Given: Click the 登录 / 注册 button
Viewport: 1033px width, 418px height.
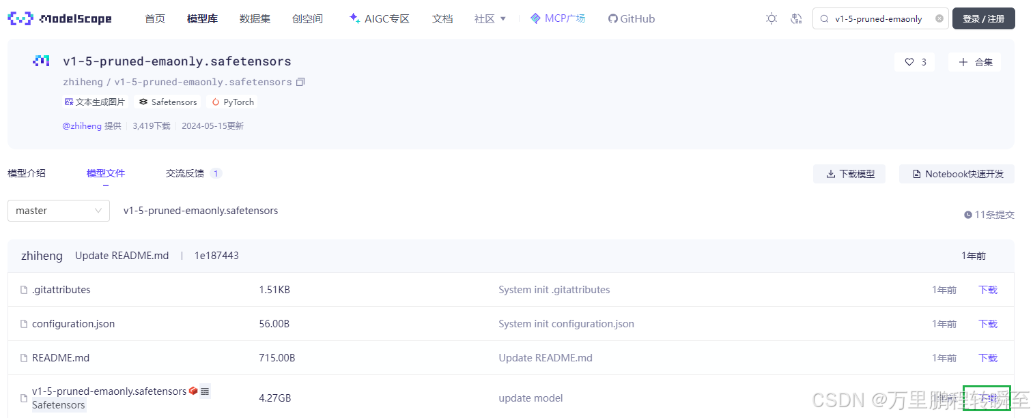Looking at the screenshot, I should [x=983, y=18].
